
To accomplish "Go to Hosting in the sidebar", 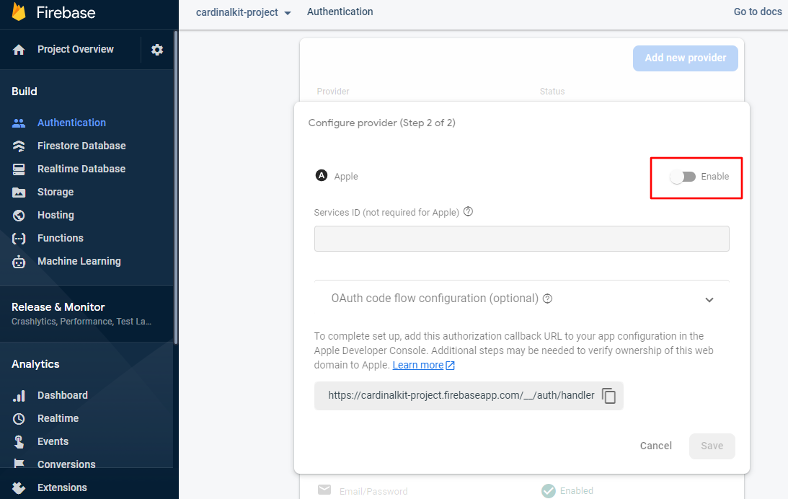I will click(56, 215).
